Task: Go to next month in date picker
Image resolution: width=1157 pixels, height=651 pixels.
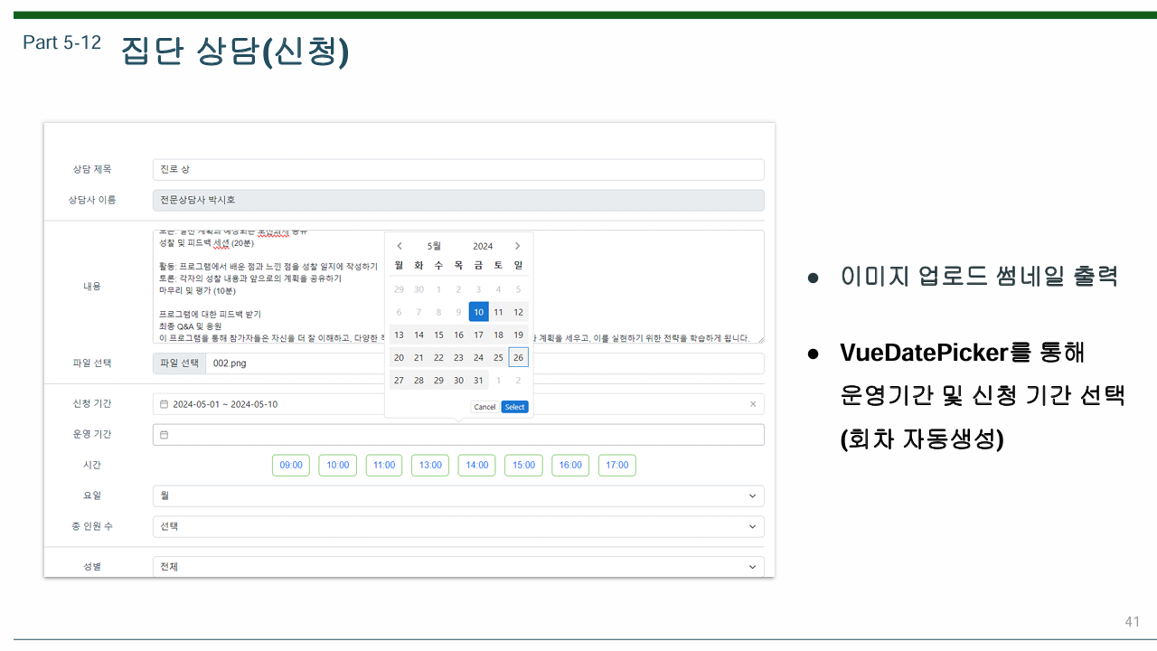Action: (x=517, y=246)
